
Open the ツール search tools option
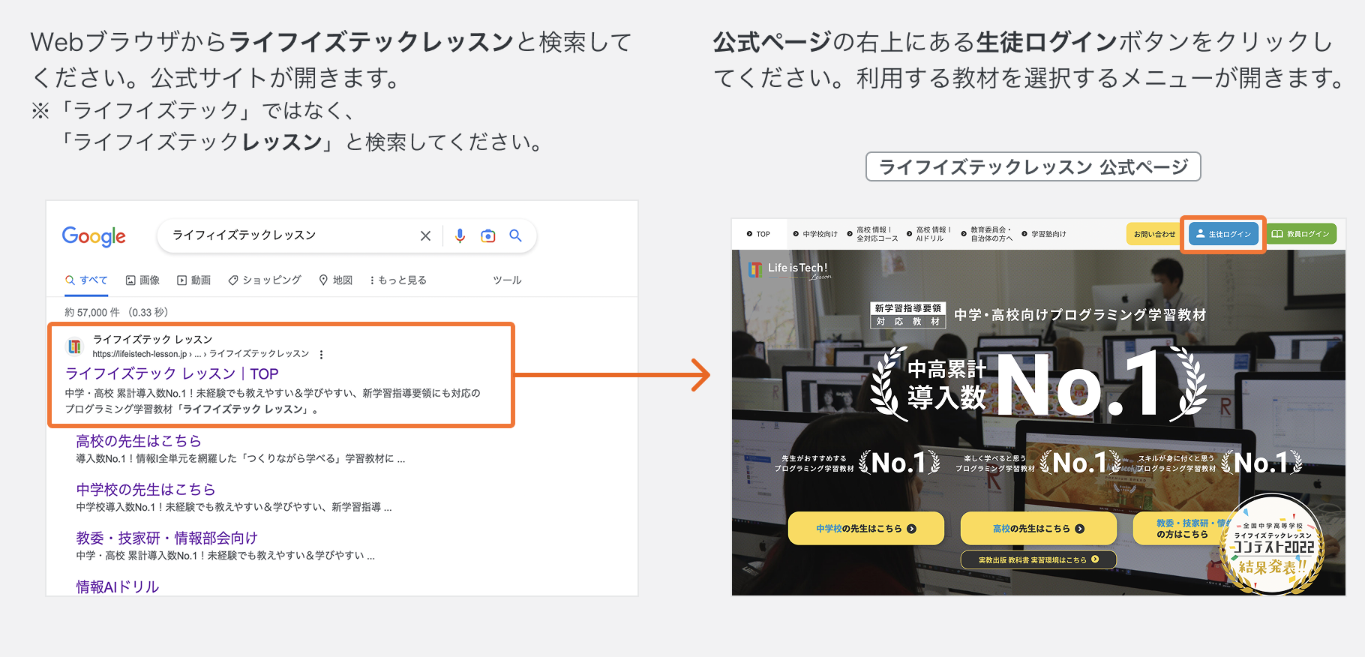coord(507,280)
